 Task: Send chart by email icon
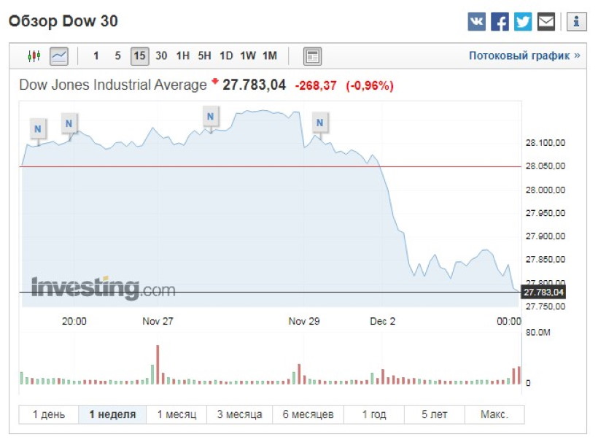546,22
